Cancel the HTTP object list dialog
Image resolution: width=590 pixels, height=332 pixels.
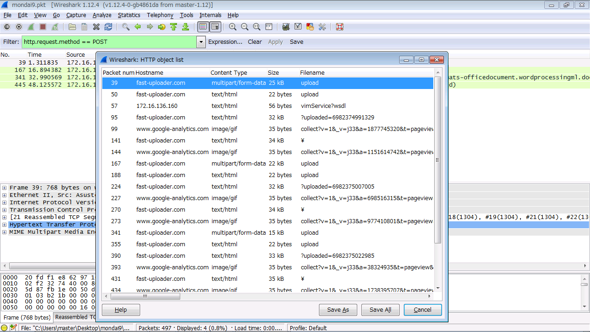pyautogui.click(x=423, y=310)
